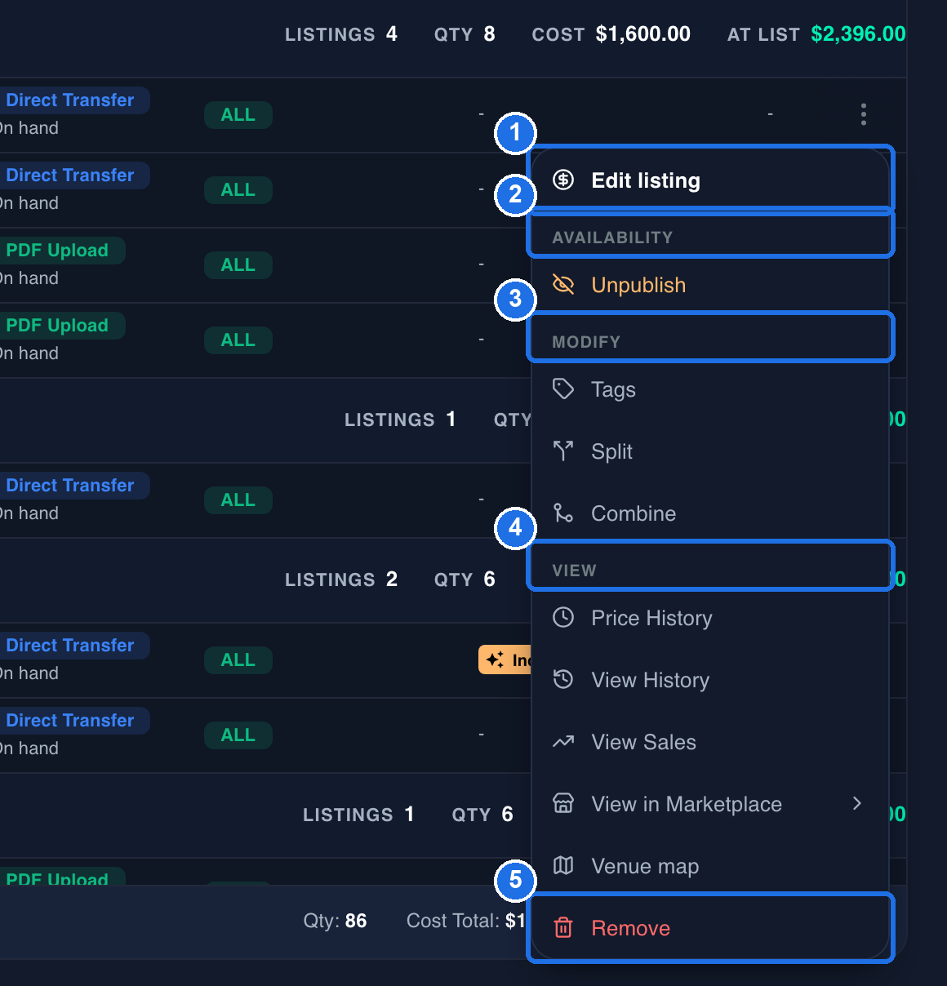Select Split in the context menu
Viewport: 947px width, 986px height.
pyautogui.click(x=709, y=451)
